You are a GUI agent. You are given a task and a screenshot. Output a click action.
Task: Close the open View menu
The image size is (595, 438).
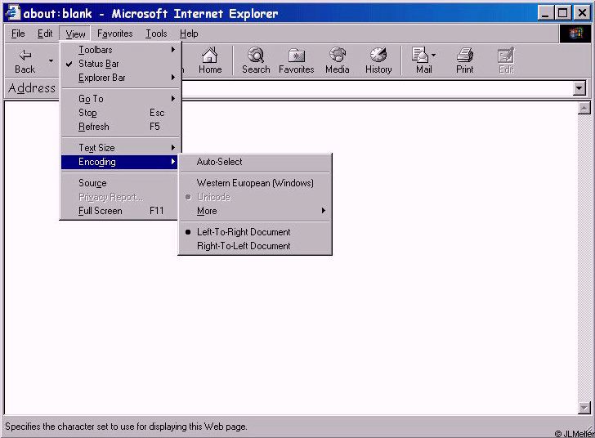(75, 34)
